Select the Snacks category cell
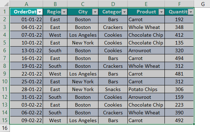Screen dimensions: 210x132 [113, 89]
